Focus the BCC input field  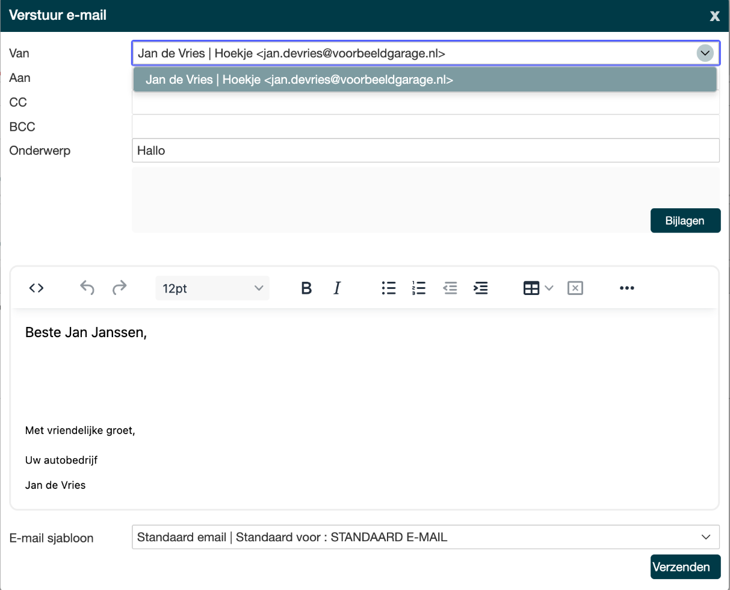(x=425, y=126)
